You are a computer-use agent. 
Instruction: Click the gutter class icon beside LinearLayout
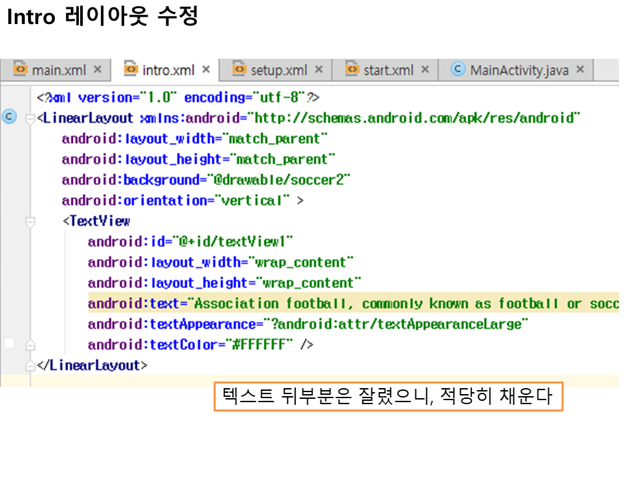(x=9, y=118)
